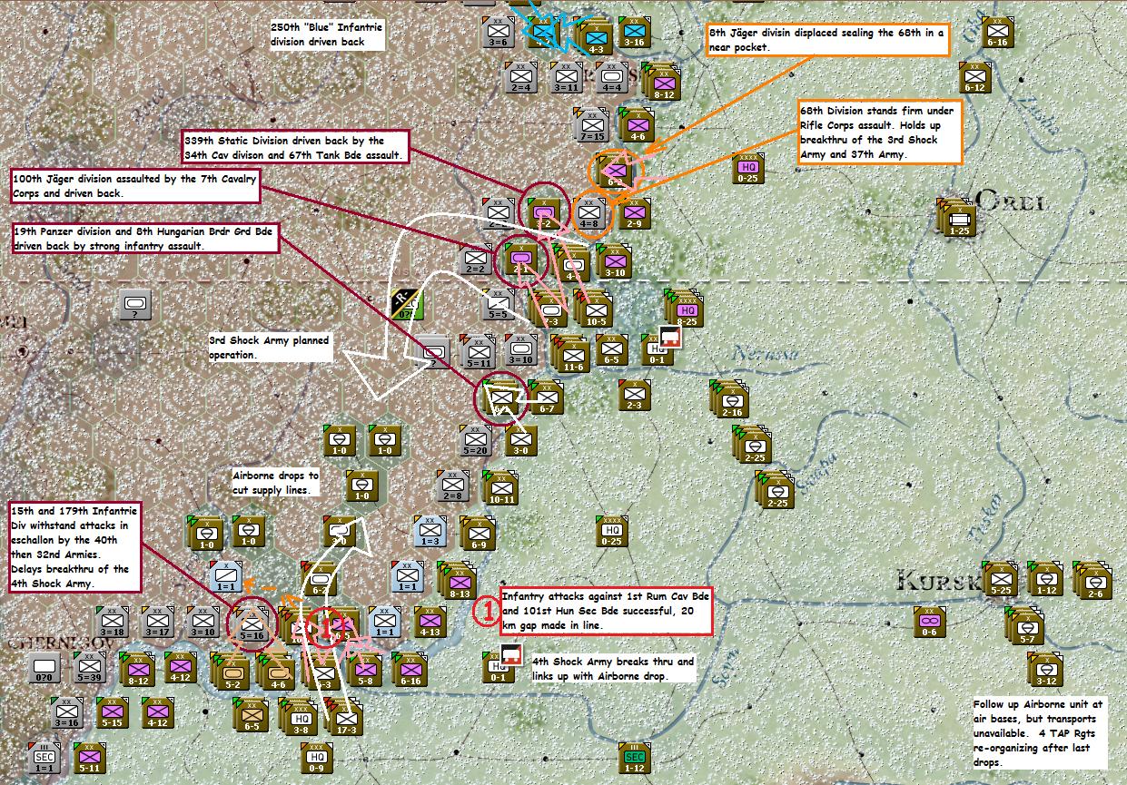
Task: Select the gray 5=11 infantry stack
Action: [478, 352]
